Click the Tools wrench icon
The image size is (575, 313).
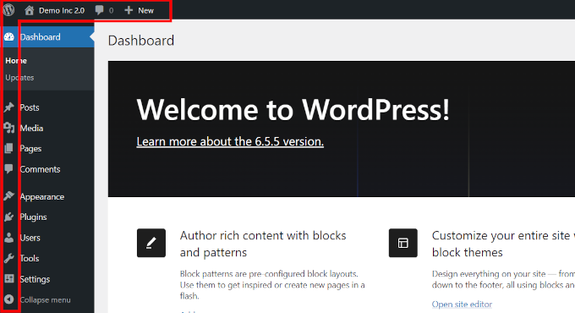coord(9,258)
